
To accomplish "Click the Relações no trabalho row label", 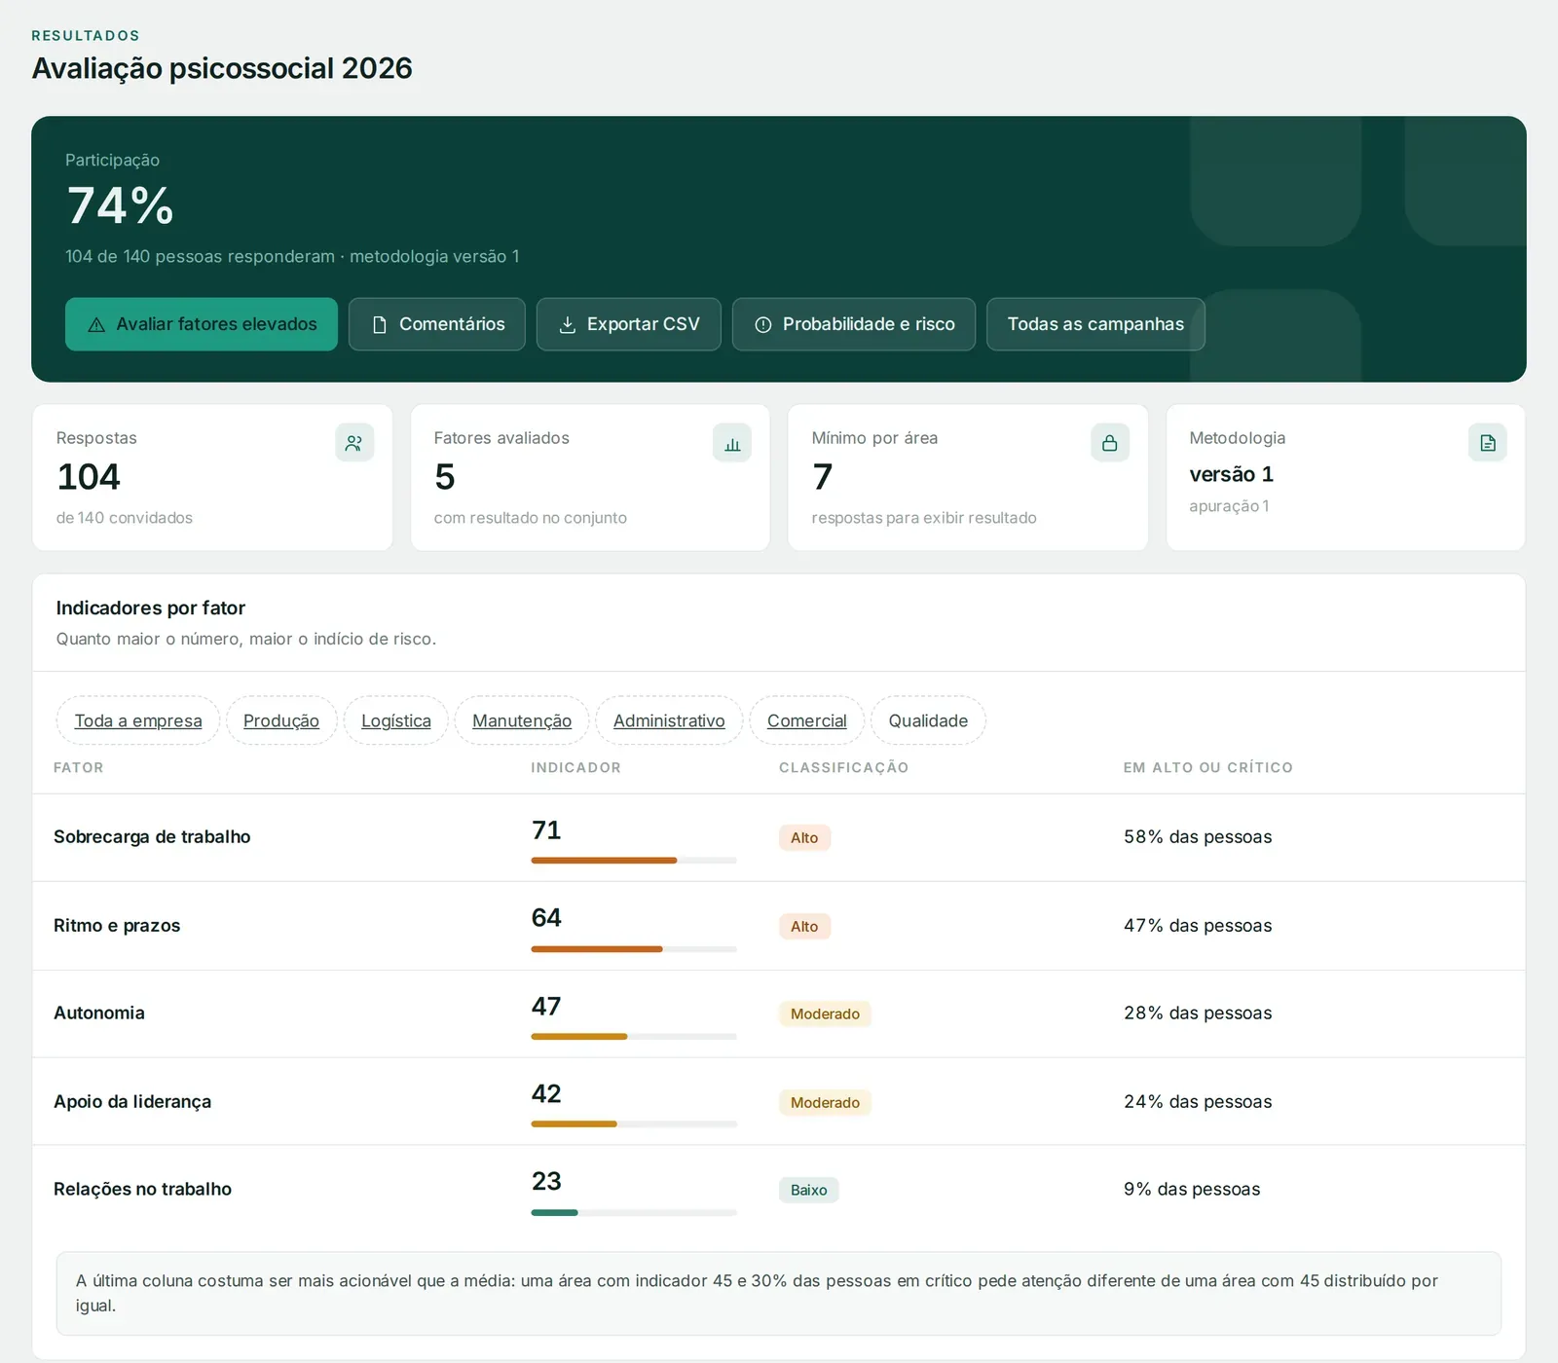I will click(x=142, y=1190).
